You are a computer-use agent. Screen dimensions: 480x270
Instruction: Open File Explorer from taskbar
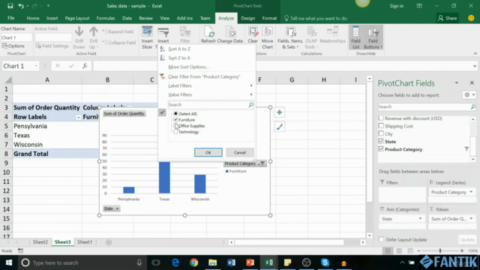(x=212, y=262)
